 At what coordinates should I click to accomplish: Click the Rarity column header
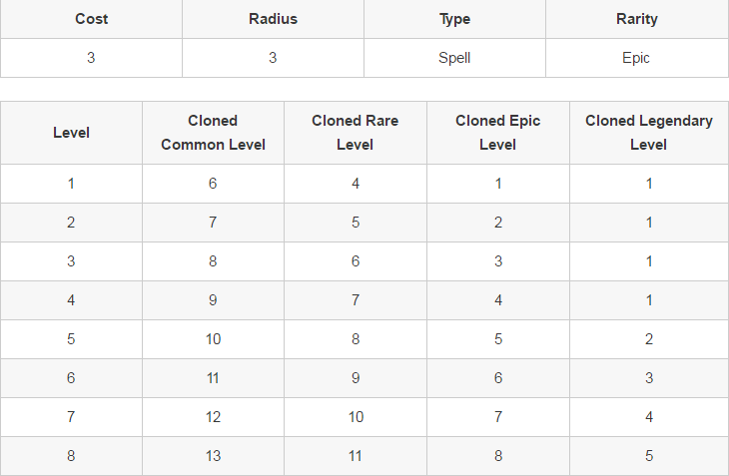tap(636, 19)
